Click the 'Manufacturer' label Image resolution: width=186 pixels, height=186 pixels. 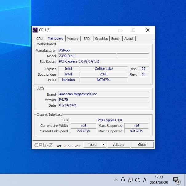46,51
